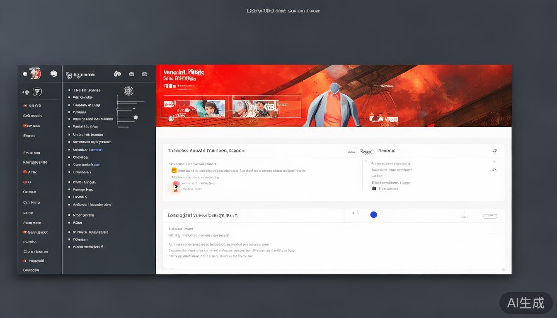Screen dimensions: 557x318
Task: Select the 'Nosopelion' list entry
Action: point(83,215)
